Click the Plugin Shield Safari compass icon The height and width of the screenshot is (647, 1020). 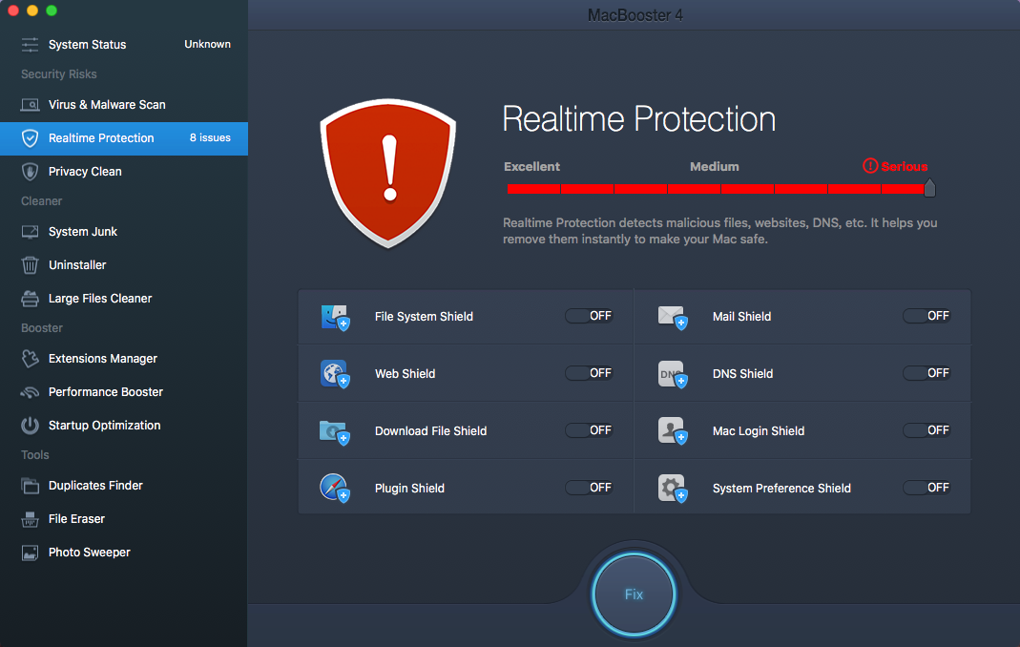[x=335, y=489]
